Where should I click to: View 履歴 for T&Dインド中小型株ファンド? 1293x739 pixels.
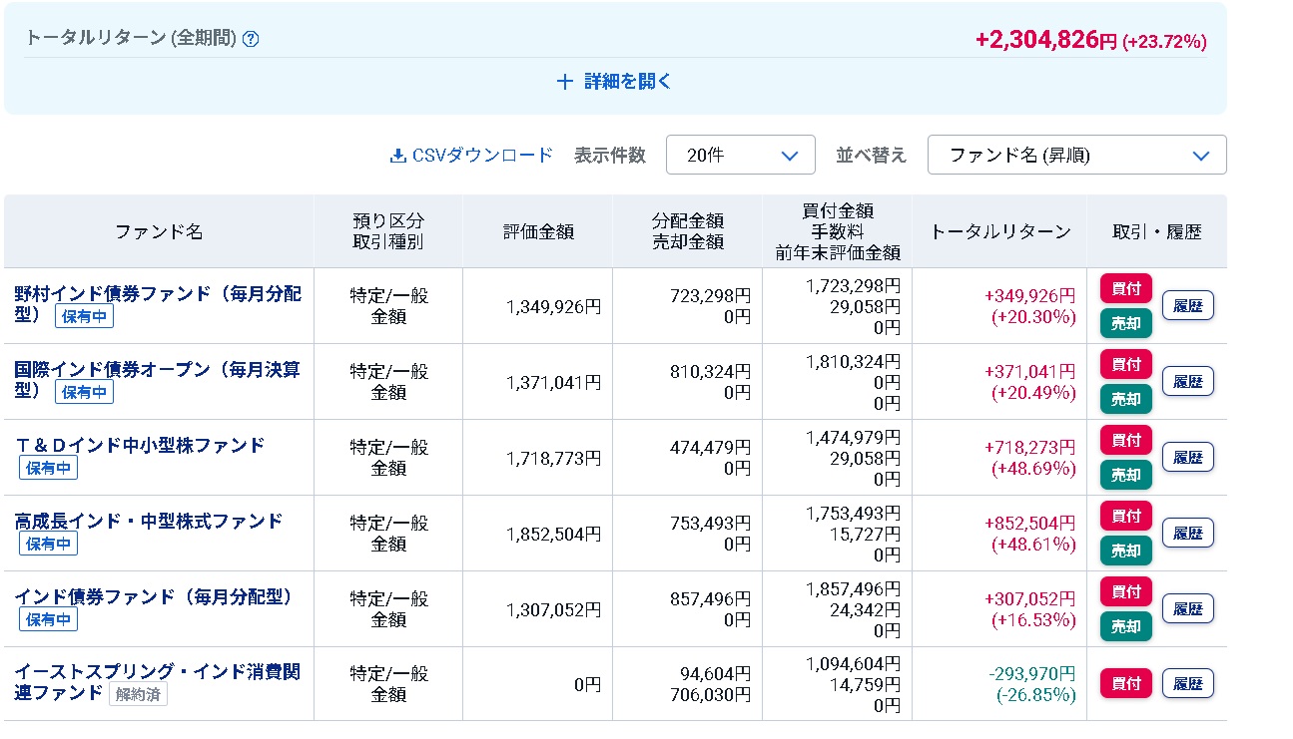click(1187, 457)
